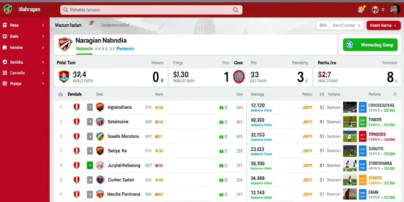
Task: Open the user profile avatar
Action: click(x=395, y=9)
